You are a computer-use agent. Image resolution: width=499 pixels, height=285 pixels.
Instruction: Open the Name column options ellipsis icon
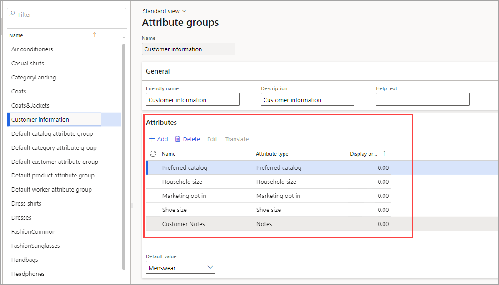click(123, 35)
